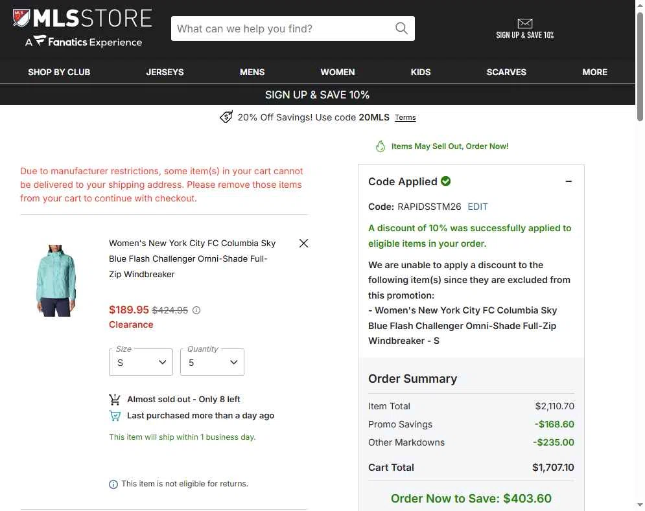Click the returns info circle icon

(113, 484)
